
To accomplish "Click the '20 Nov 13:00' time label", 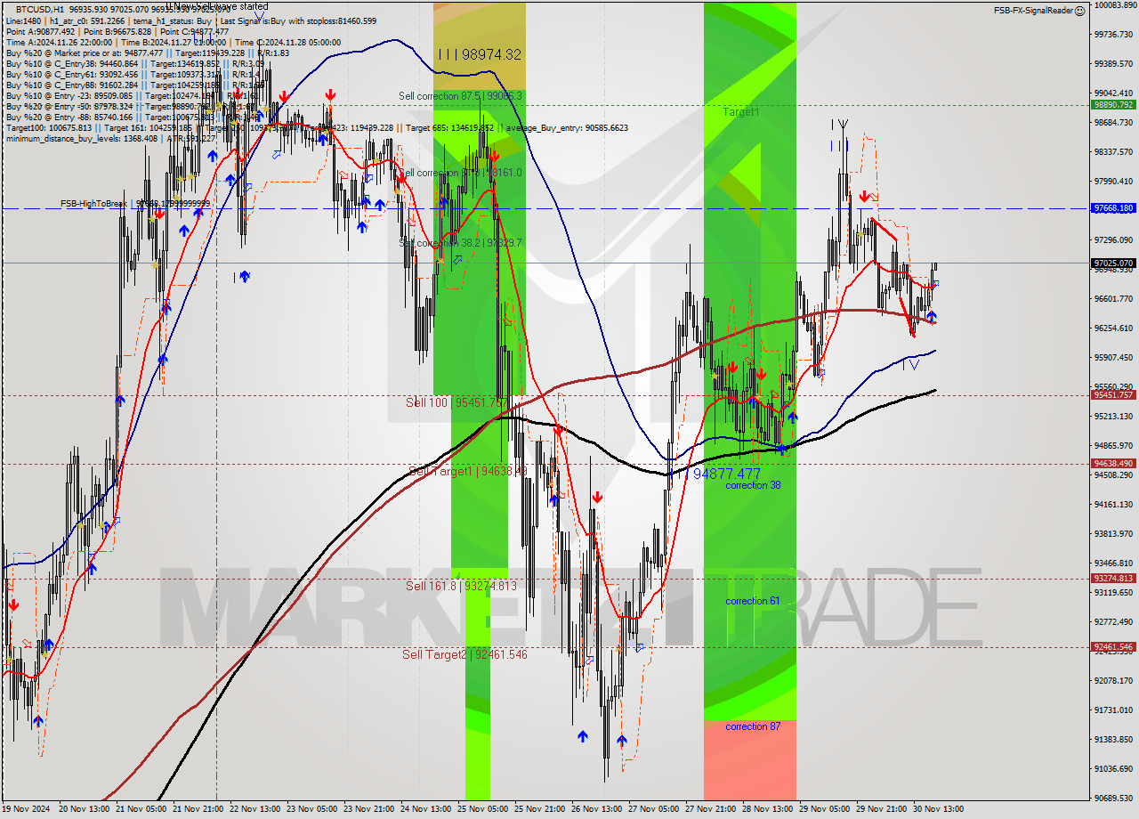I will click(x=84, y=809).
